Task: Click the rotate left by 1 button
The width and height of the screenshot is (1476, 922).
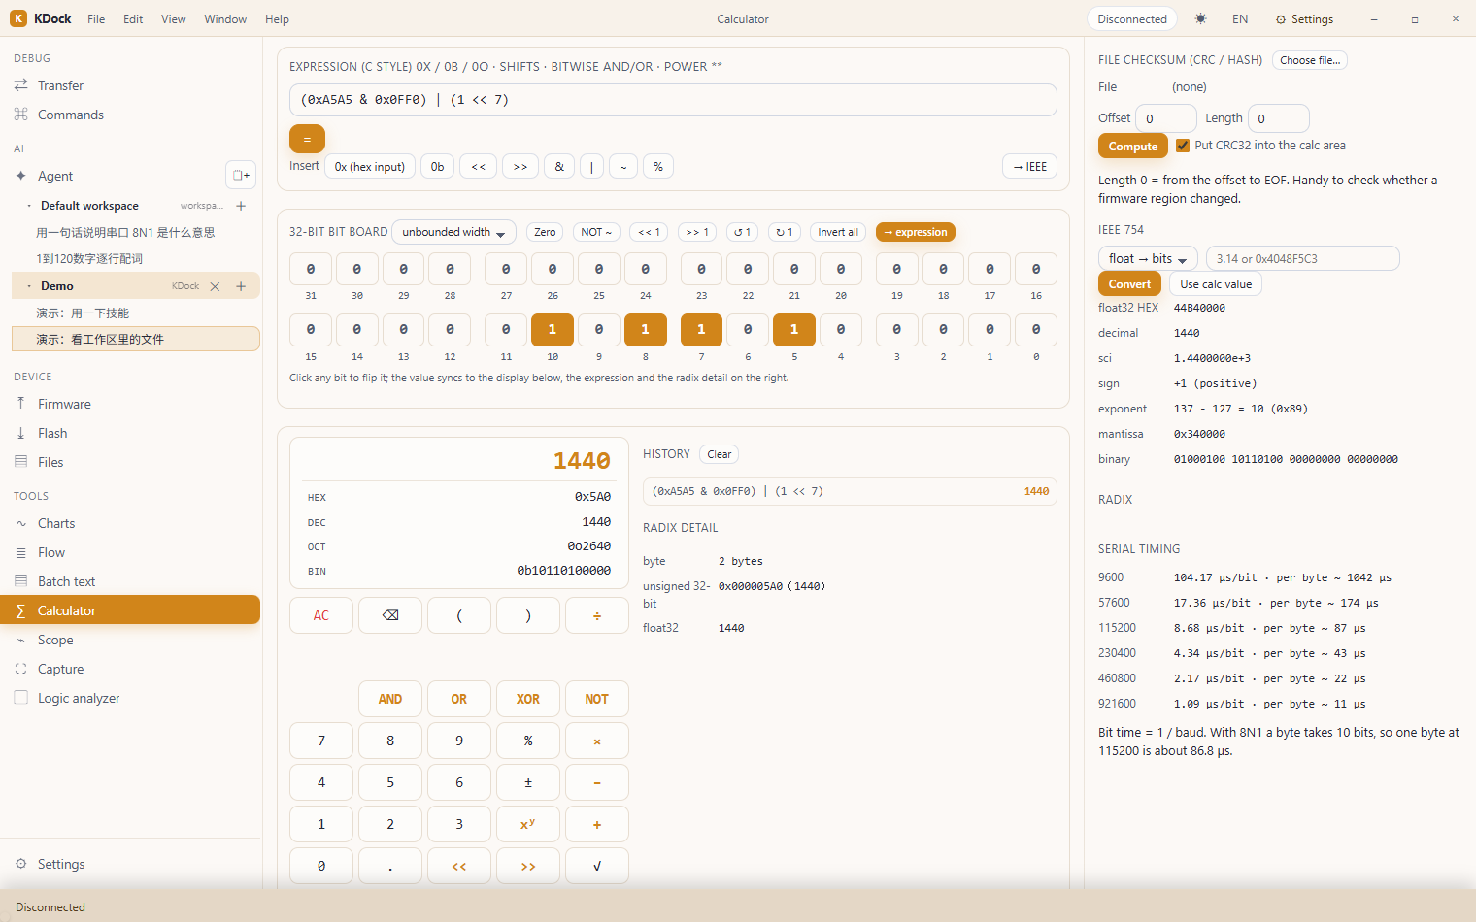Action: [742, 232]
